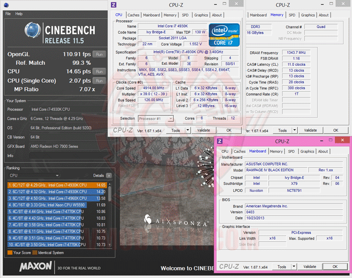
Task: Select ranking row 3 i7-4960X 13.58
Action: pyautogui.click(x=57, y=198)
